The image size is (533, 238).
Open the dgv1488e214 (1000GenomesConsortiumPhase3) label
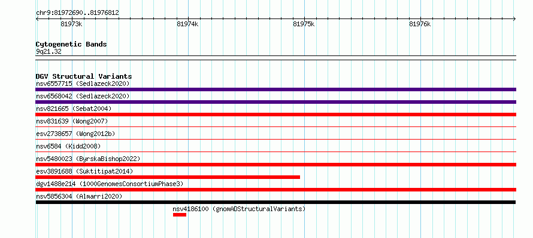110,184
